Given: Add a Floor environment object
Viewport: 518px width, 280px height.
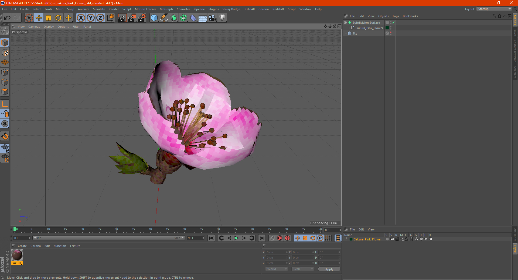Looking at the screenshot, I should click(203, 18).
